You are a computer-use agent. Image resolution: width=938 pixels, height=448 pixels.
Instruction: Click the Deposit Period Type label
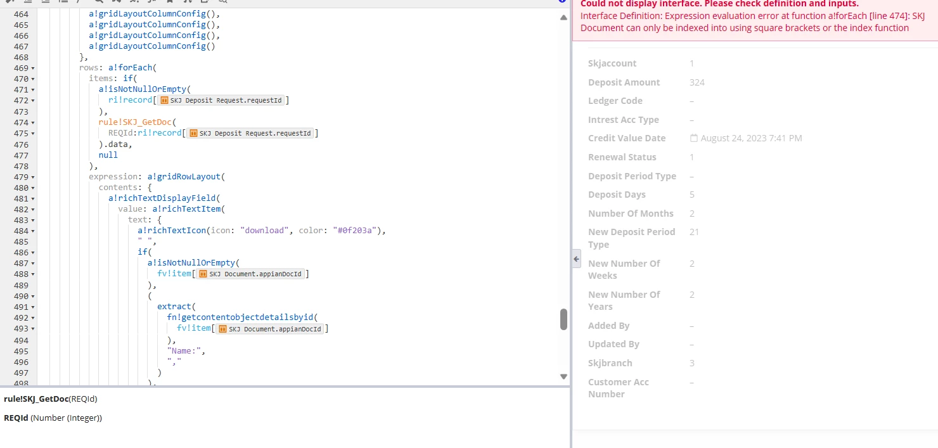tap(632, 176)
